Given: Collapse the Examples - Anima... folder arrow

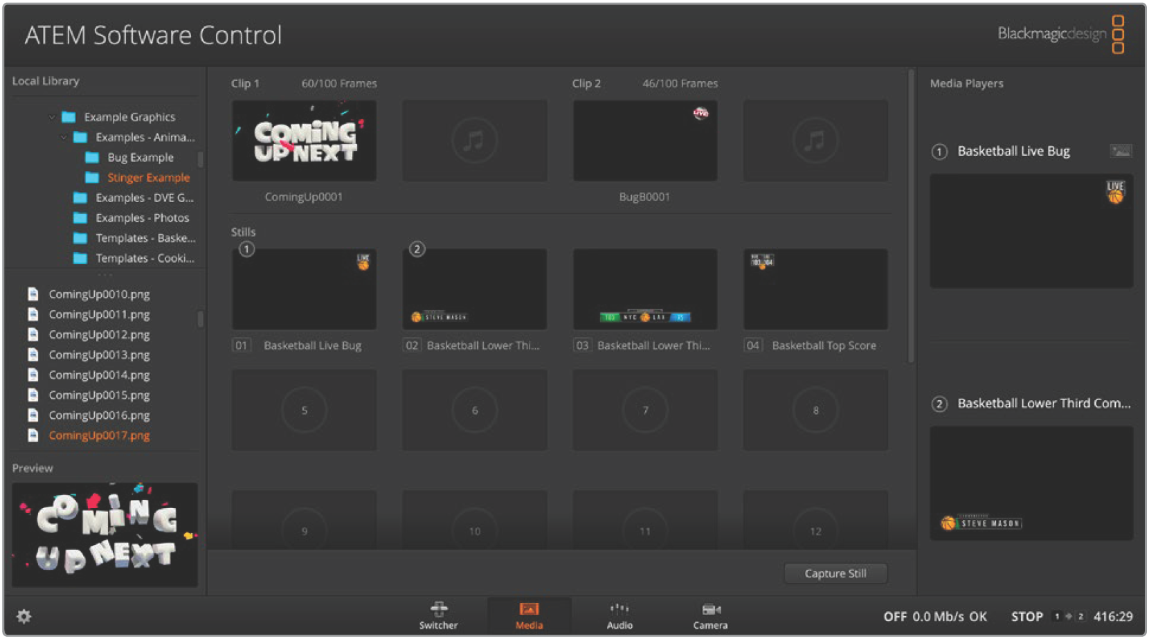Looking at the screenshot, I should [64, 137].
